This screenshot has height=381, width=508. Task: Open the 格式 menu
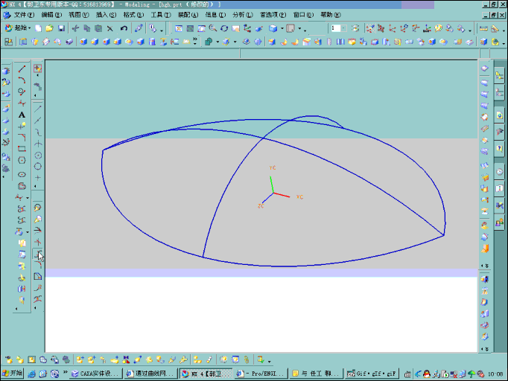[x=133, y=15]
